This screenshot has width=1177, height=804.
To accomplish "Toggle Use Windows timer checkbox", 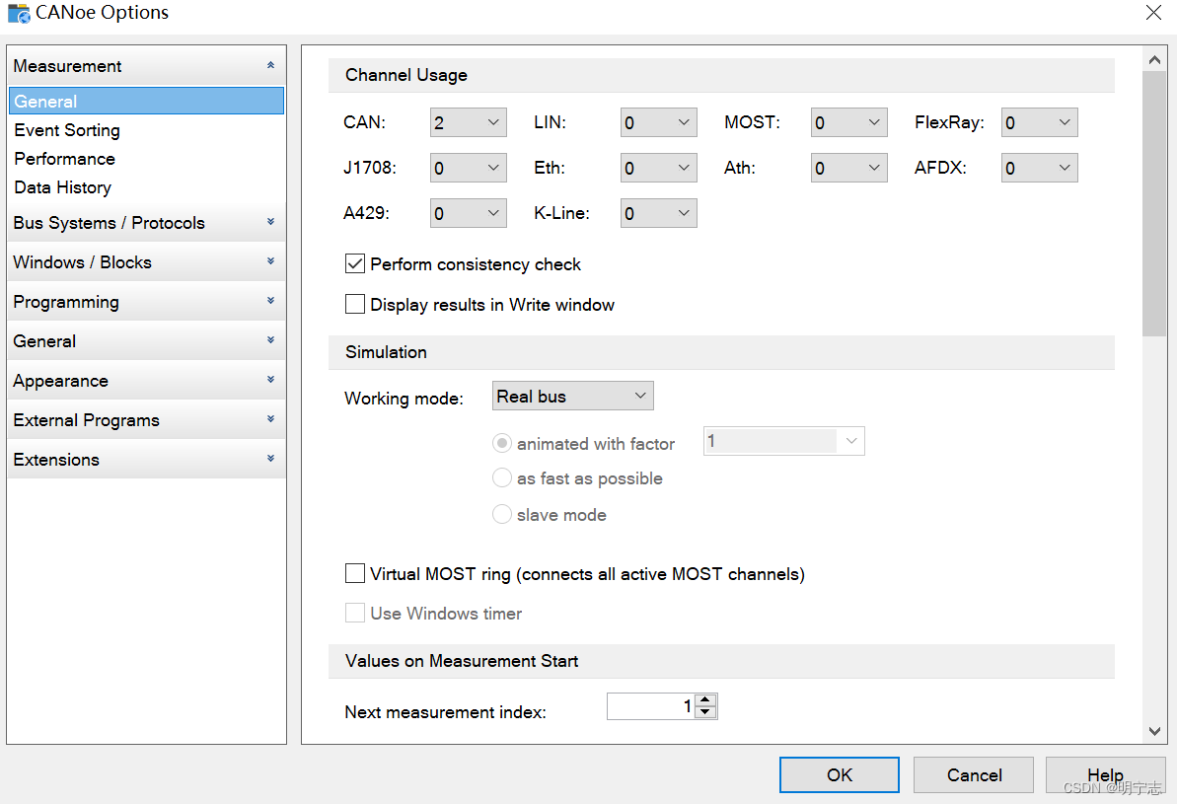I will click(355, 613).
